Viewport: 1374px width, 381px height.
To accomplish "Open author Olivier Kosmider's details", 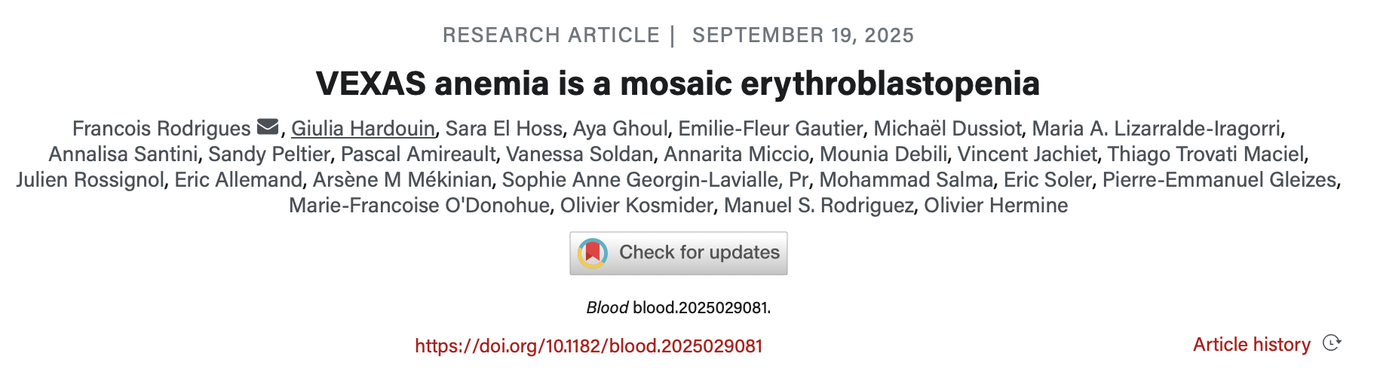I will pyautogui.click(x=636, y=206).
